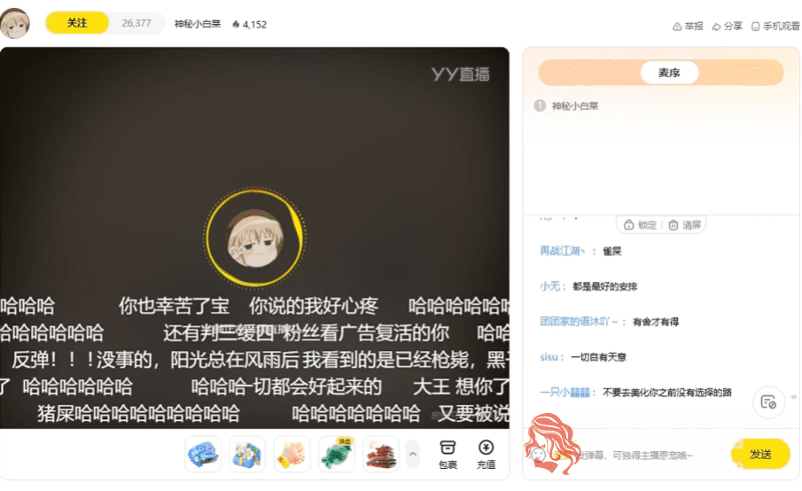This screenshot has height=491, width=802.
Task: Open the 充值 recharge icon
Action: coord(486,454)
